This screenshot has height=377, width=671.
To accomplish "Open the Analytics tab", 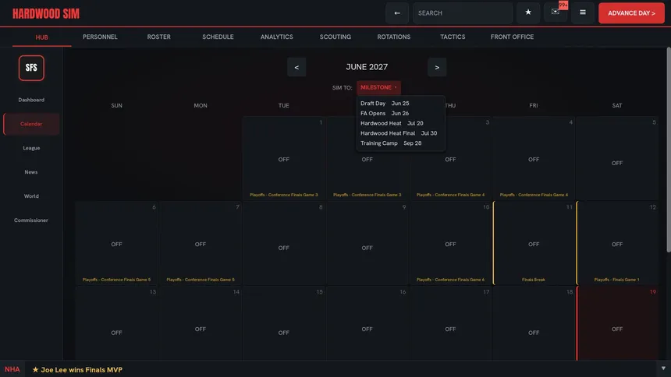I will tap(277, 37).
